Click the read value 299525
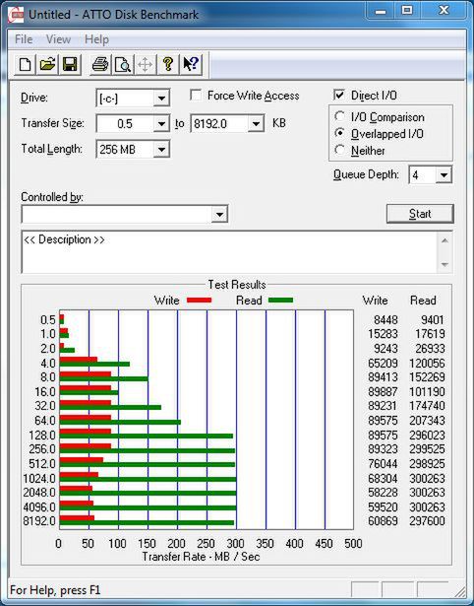Viewport: 474px width, 606px height. tap(427, 449)
